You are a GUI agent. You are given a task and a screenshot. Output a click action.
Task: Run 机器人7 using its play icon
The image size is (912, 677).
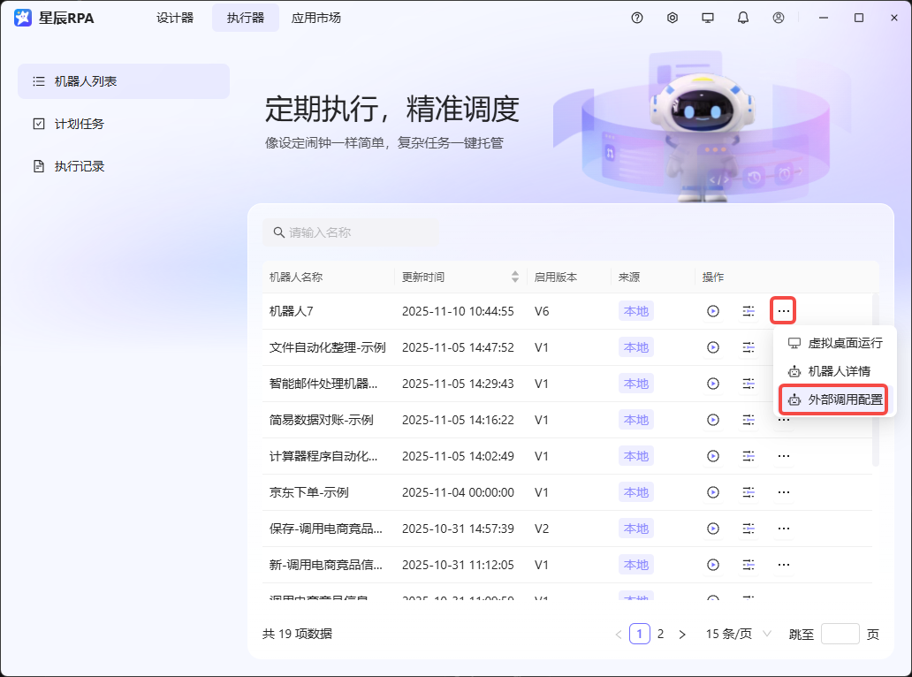(713, 311)
